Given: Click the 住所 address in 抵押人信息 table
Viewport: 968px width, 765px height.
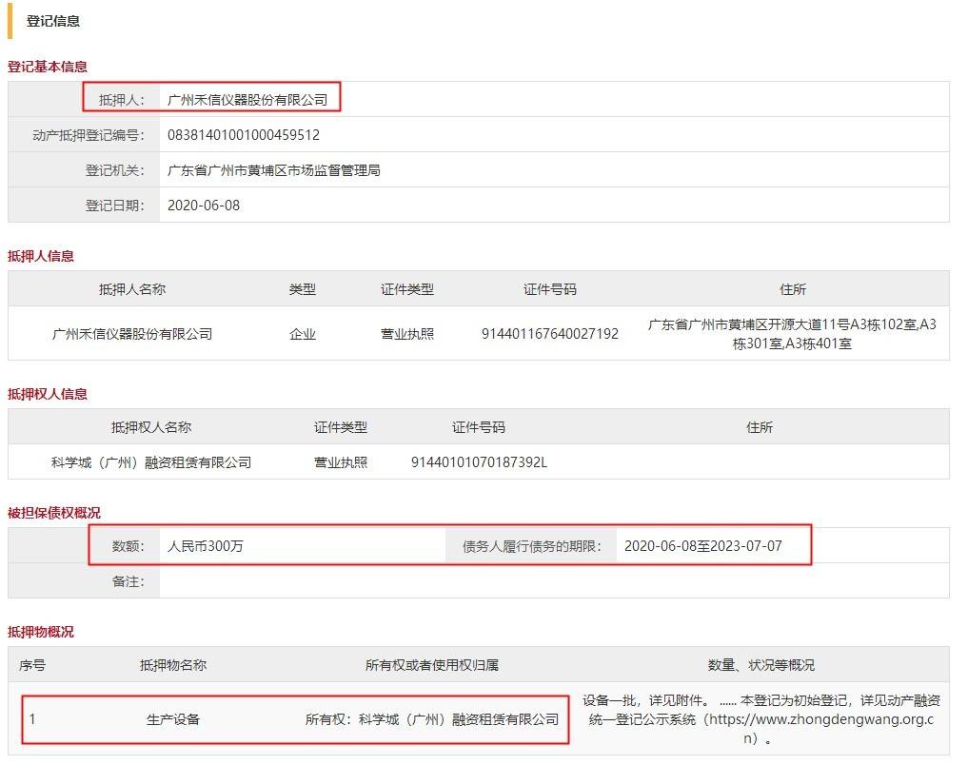Looking at the screenshot, I should coord(793,334).
